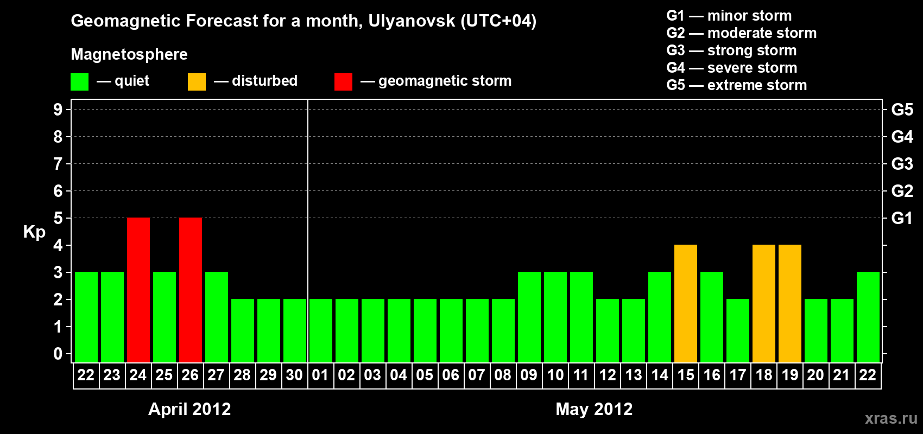
Task: Select the green bar for May 22
Action: pyautogui.click(x=868, y=317)
